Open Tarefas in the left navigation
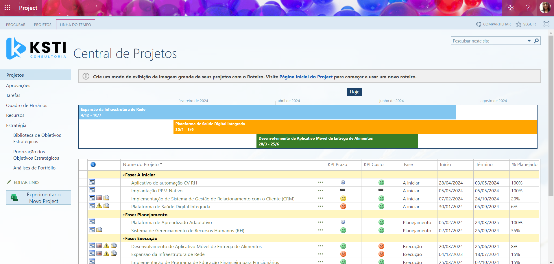This screenshot has height=264, width=554. [13, 95]
